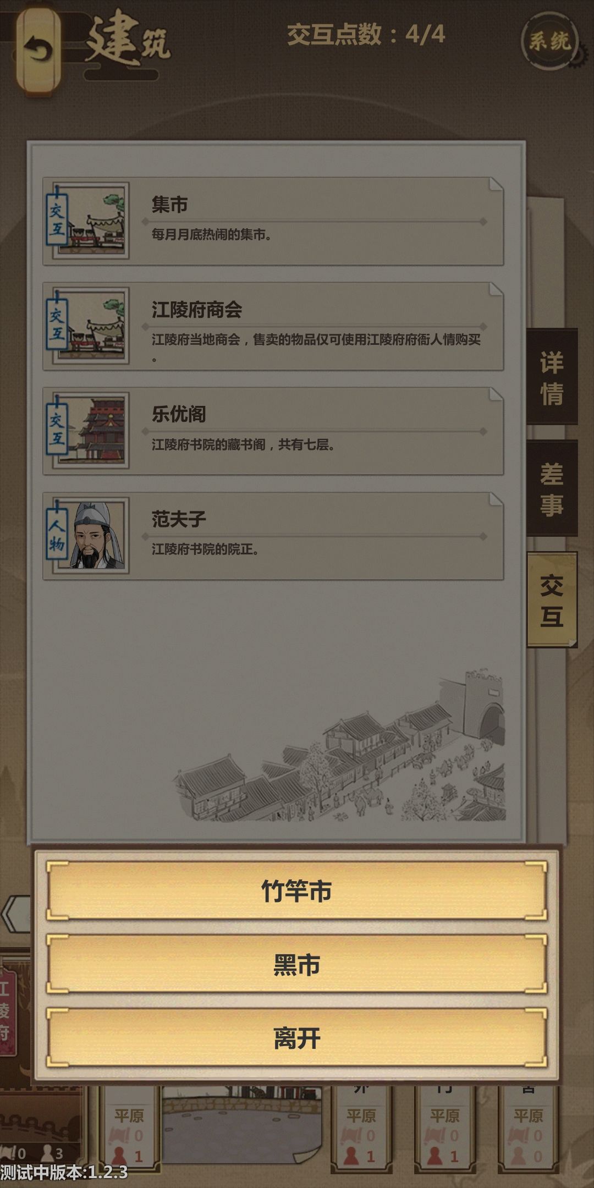This screenshot has height=1188, width=594.
Task: Select 离开 to leave
Action: (x=296, y=1038)
